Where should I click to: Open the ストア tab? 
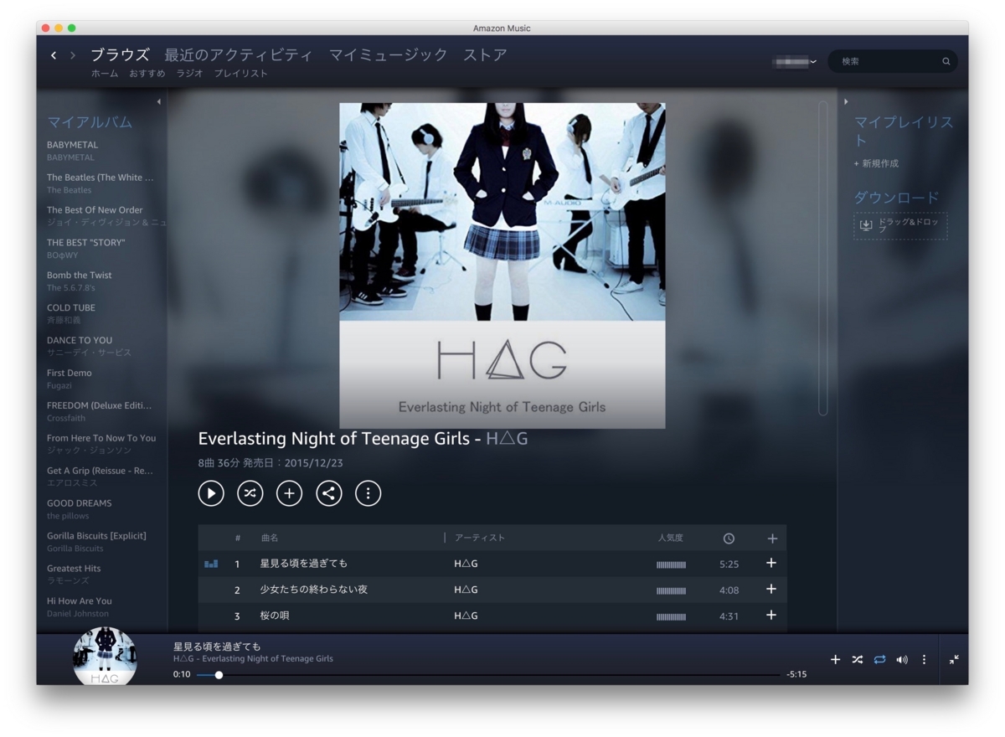click(486, 55)
